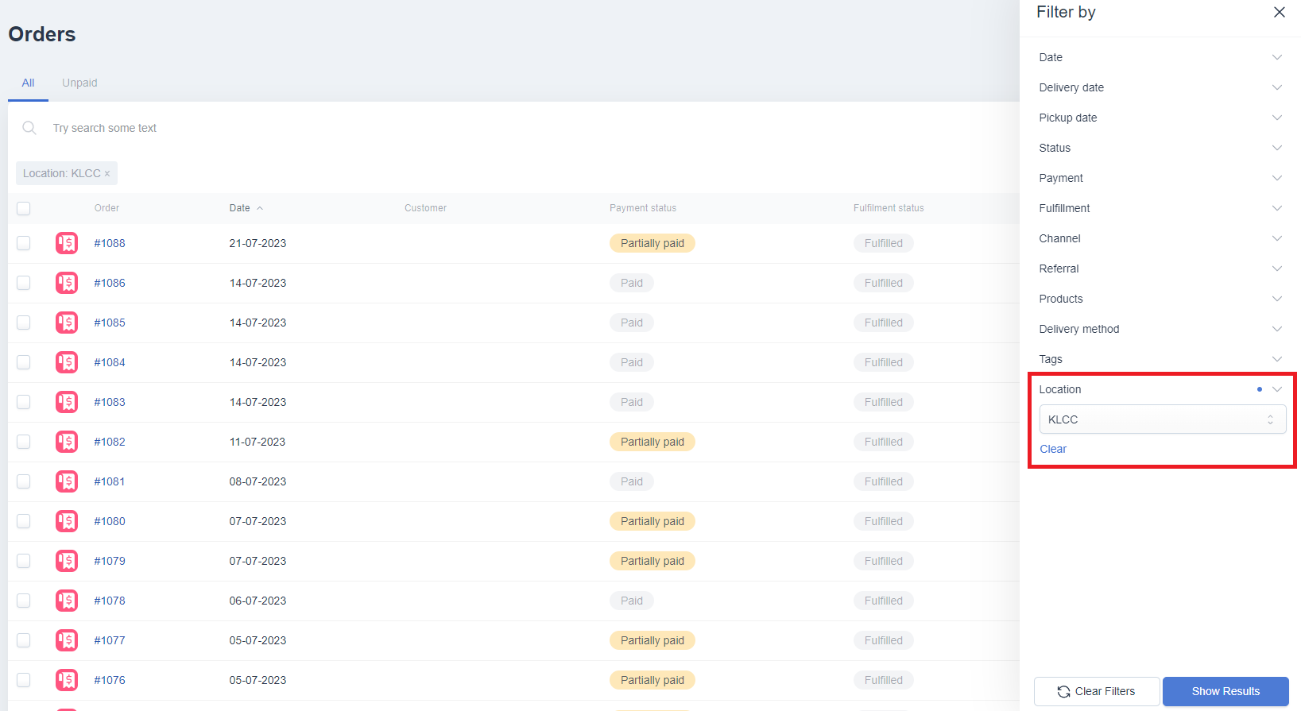This screenshot has width=1301, height=711.
Task: Click Clear link under Location
Action: click(1053, 449)
